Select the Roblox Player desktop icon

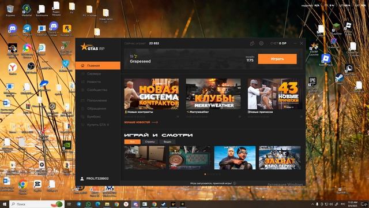click(326, 60)
